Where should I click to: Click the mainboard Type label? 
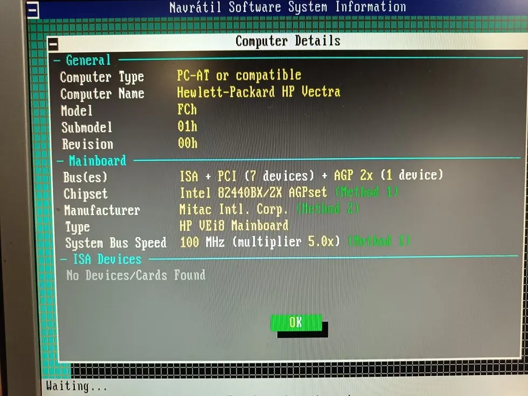pos(78,227)
